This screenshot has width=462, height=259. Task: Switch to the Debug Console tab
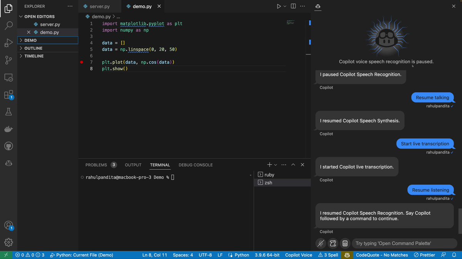coord(196,165)
